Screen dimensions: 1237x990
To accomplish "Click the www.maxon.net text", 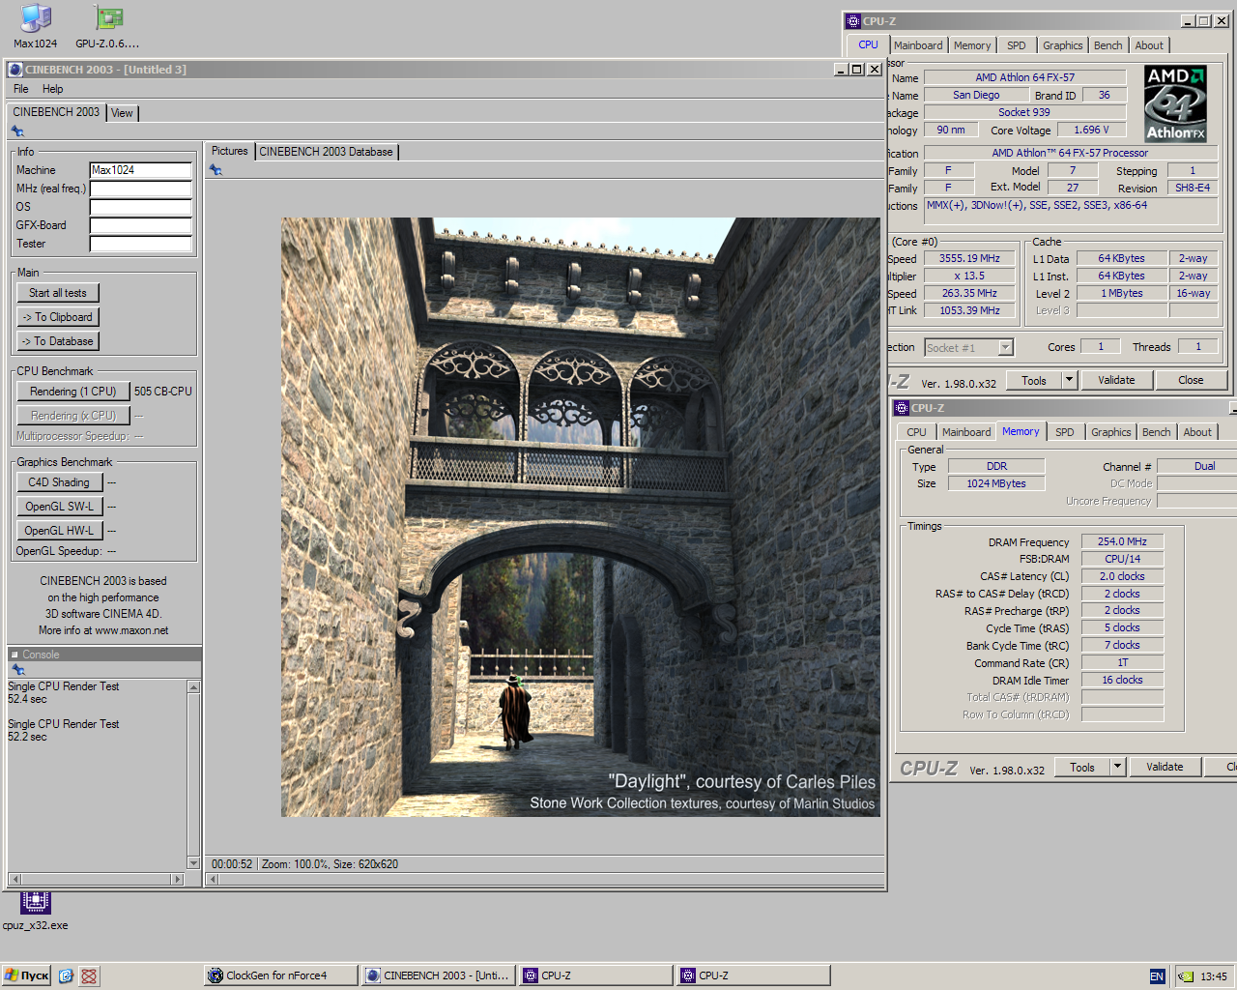I will [131, 630].
